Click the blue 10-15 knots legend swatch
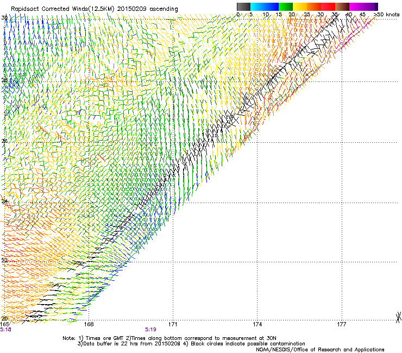Image resolution: width=402 pixels, height=353 pixels. coord(272,7)
